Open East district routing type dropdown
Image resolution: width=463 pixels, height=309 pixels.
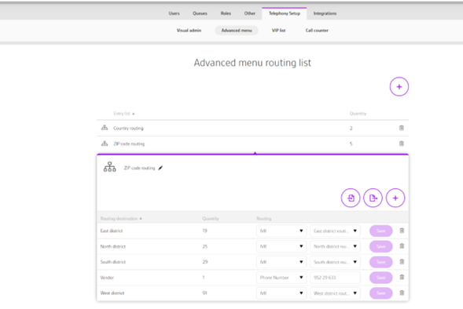[281, 231]
